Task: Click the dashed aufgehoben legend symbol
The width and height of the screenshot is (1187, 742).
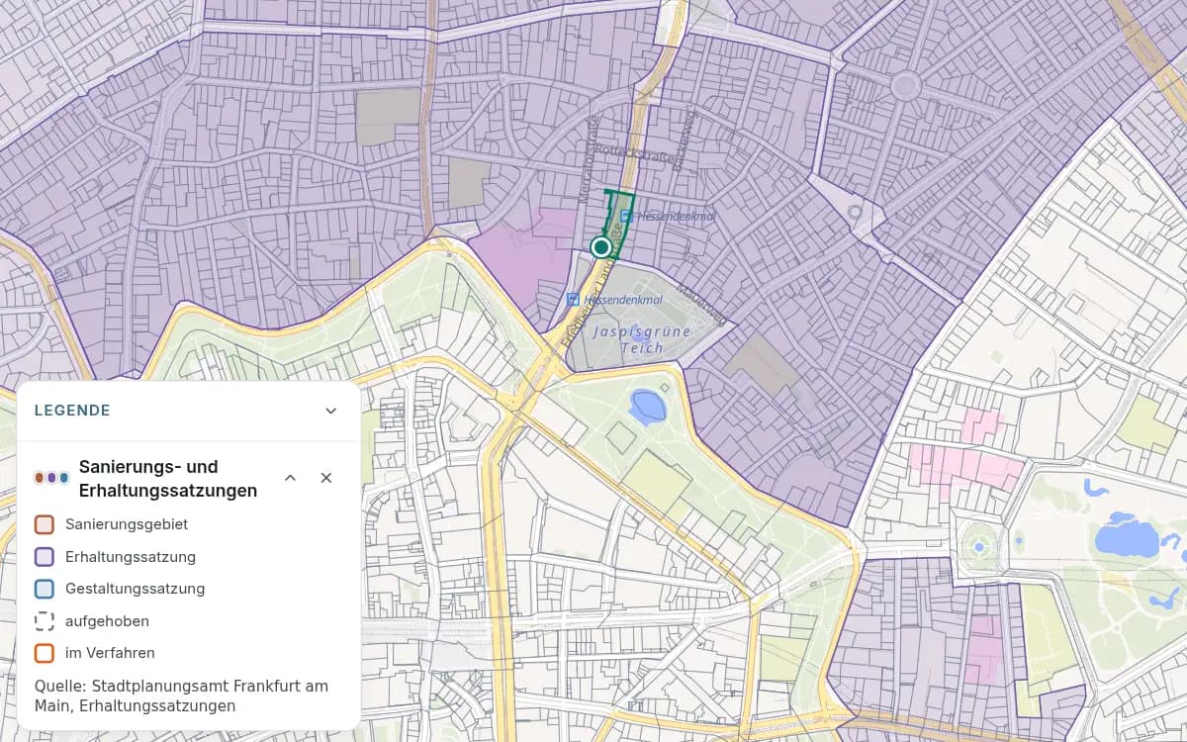Action: (x=44, y=621)
